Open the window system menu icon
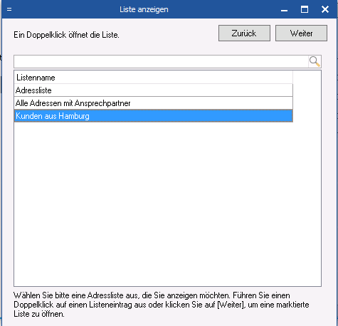The height and width of the screenshot is (326, 338). click(x=9, y=9)
